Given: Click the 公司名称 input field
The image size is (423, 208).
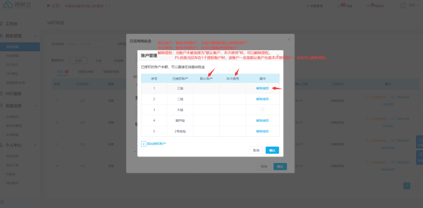Looking at the screenshot, I should [87, 44].
